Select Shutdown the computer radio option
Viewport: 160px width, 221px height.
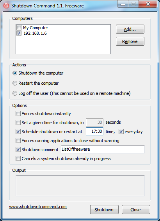pyautogui.click(x=15, y=73)
